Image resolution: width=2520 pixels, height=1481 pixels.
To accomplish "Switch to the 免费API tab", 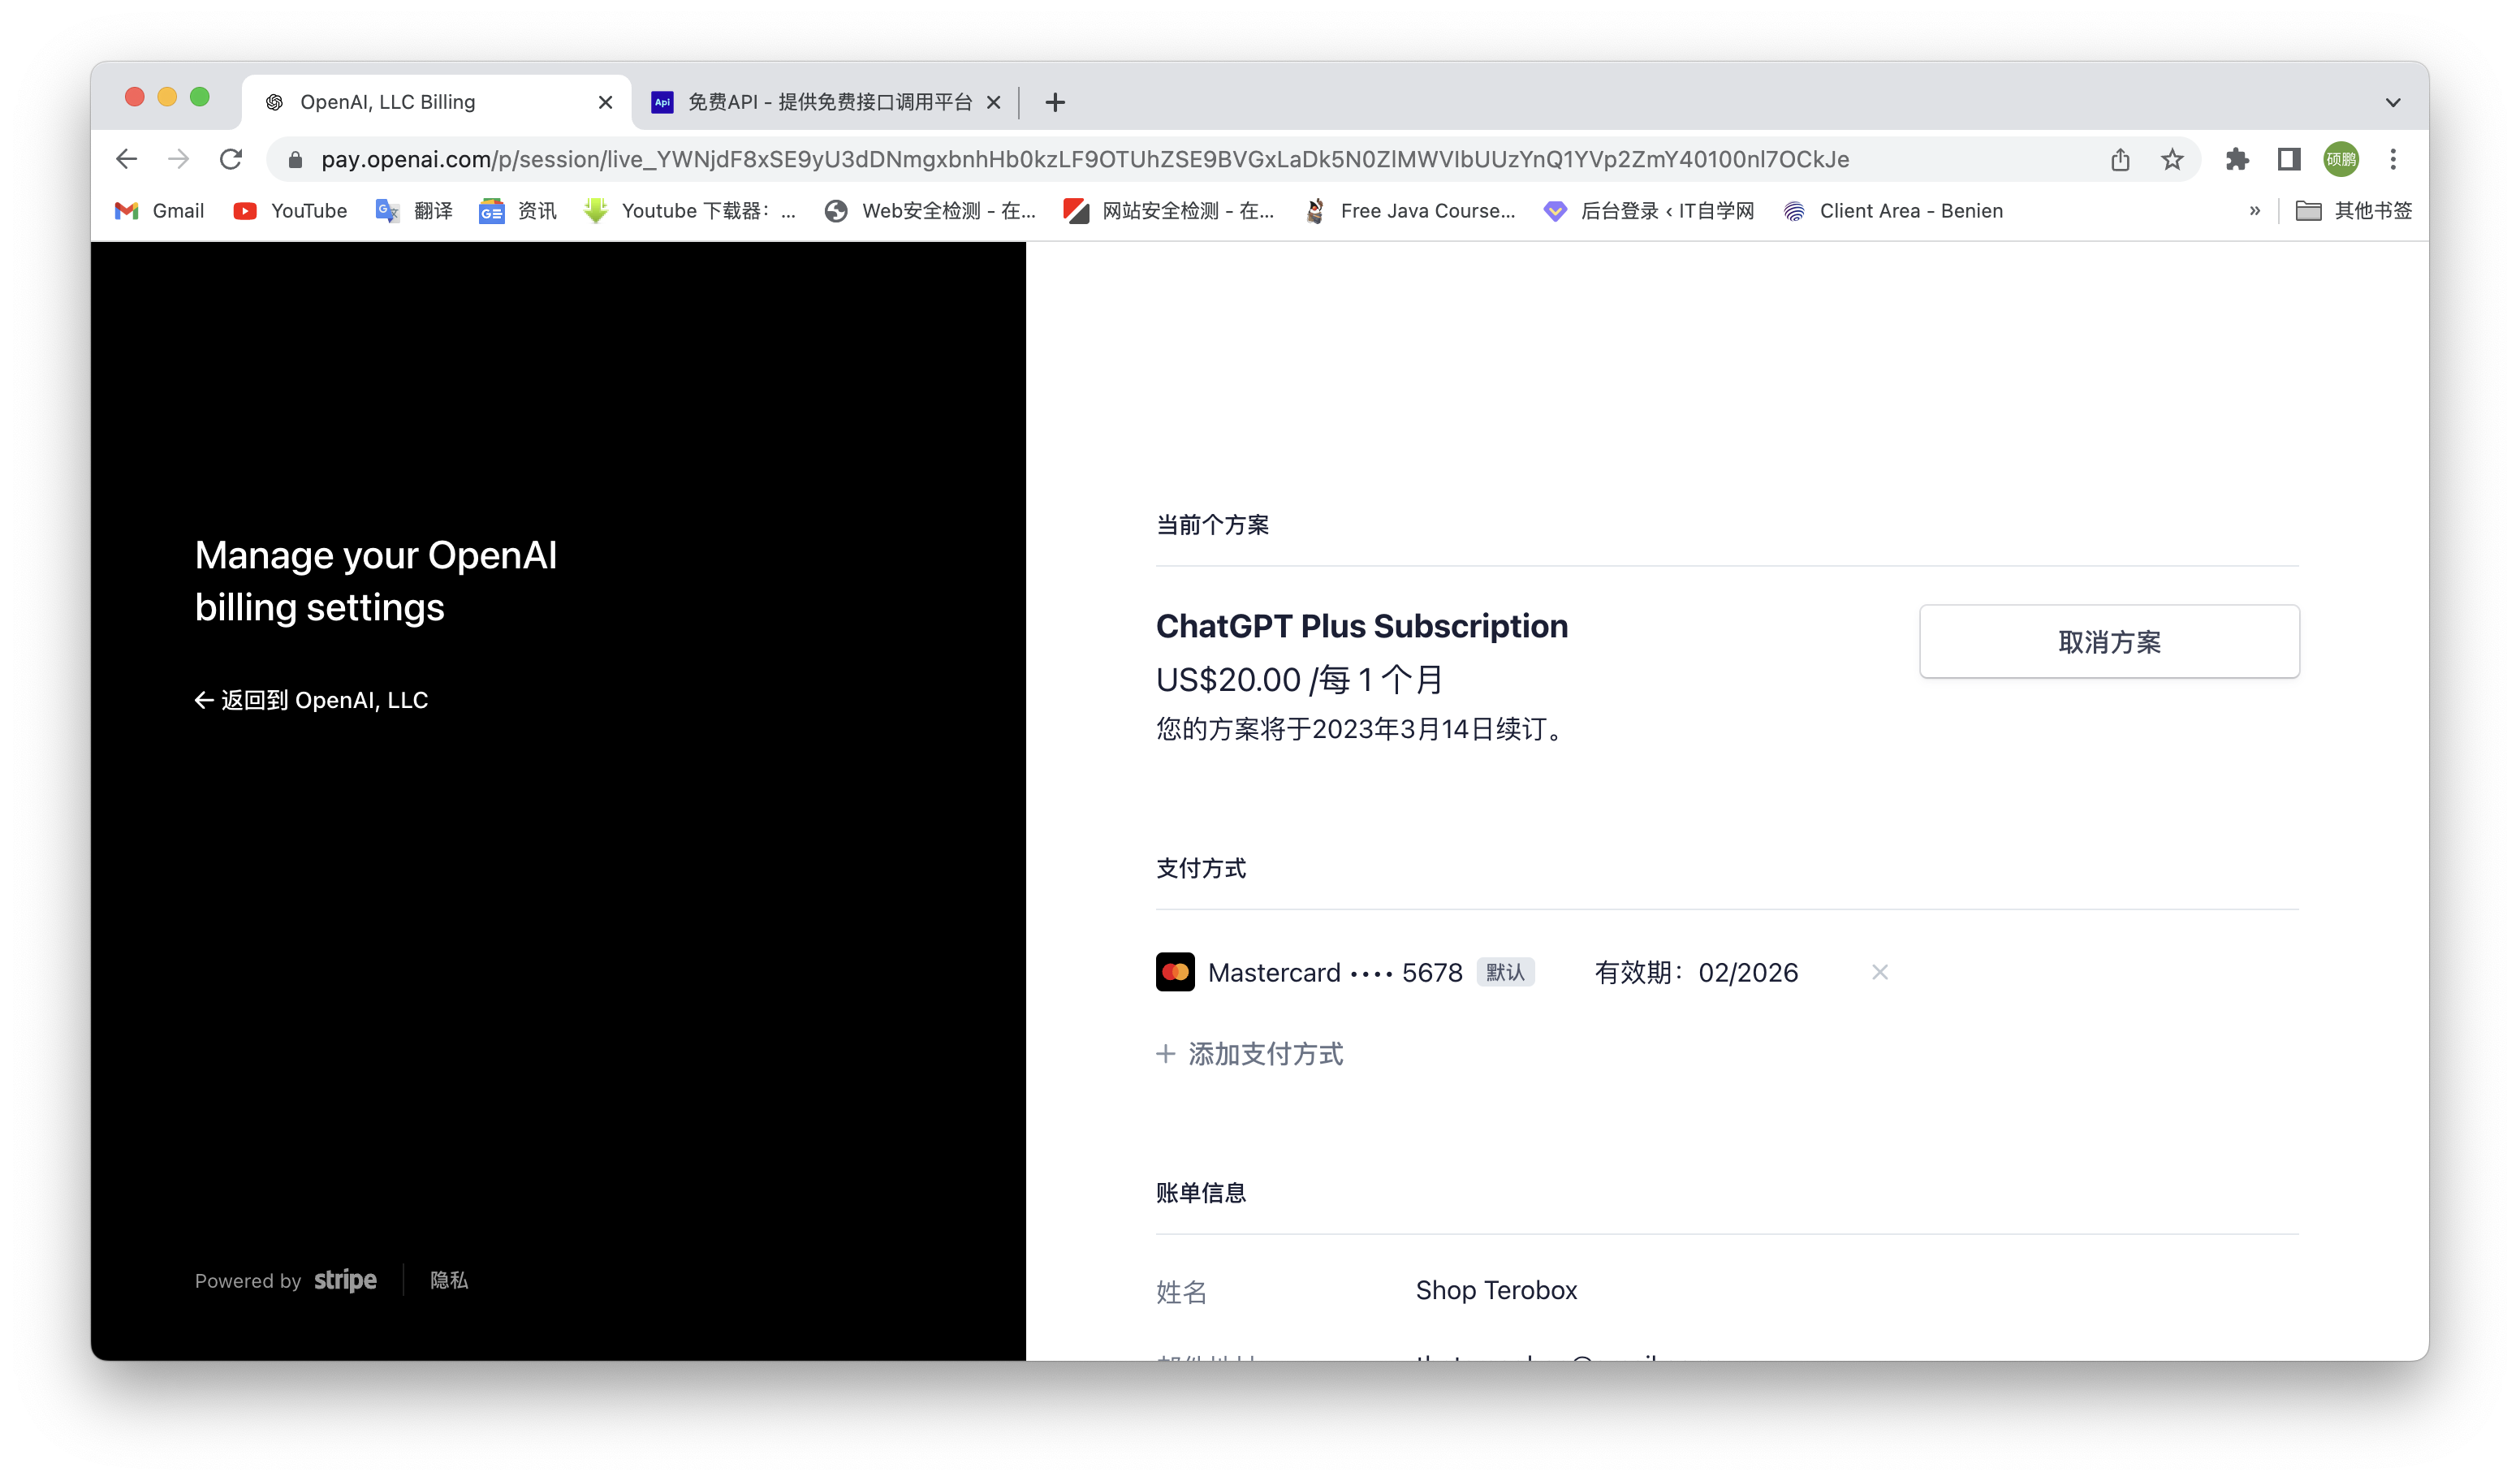I will [828, 102].
